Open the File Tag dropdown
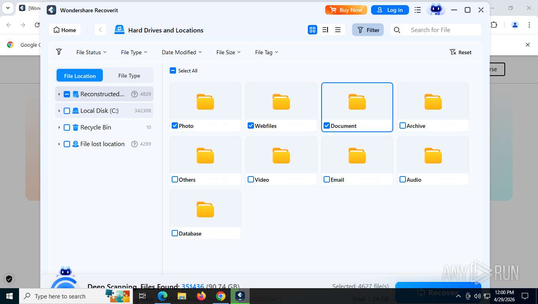 click(x=267, y=52)
